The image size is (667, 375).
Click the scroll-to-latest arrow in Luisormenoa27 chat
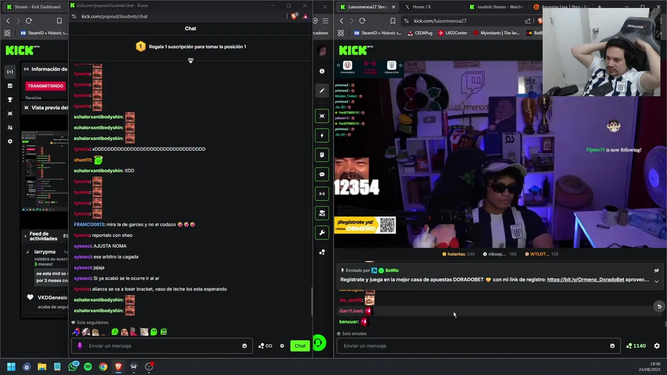click(x=659, y=307)
